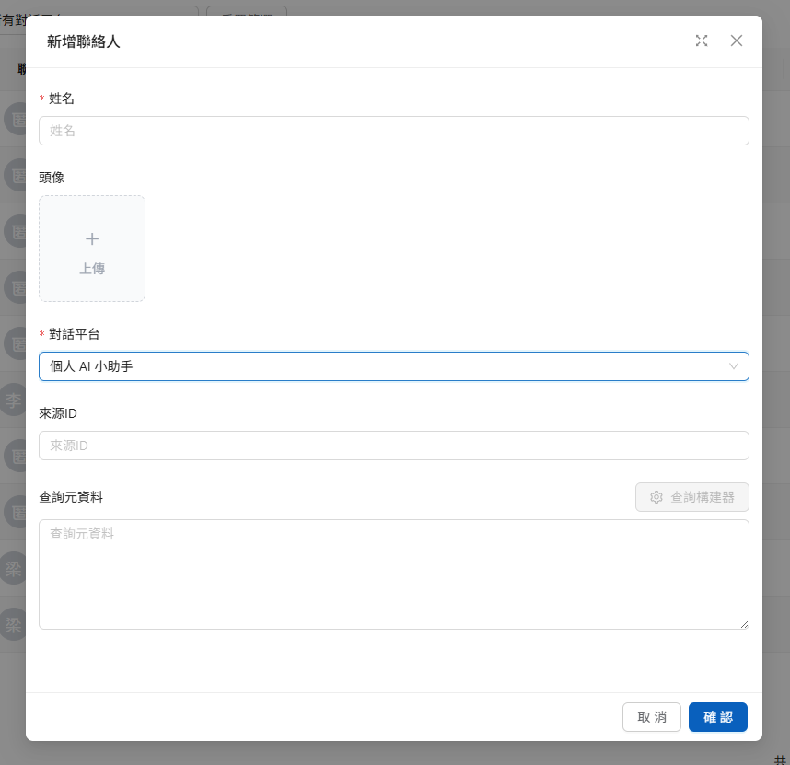790x765 pixels.
Task: Close the 新增聯絡人 dialog with X icon
Action: tap(736, 41)
